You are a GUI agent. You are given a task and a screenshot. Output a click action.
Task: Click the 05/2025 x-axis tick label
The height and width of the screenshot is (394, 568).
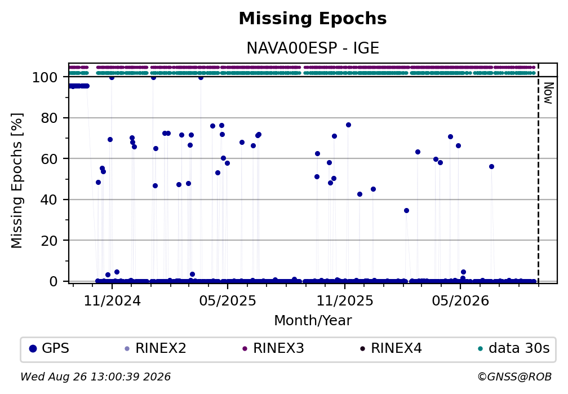[x=228, y=301]
